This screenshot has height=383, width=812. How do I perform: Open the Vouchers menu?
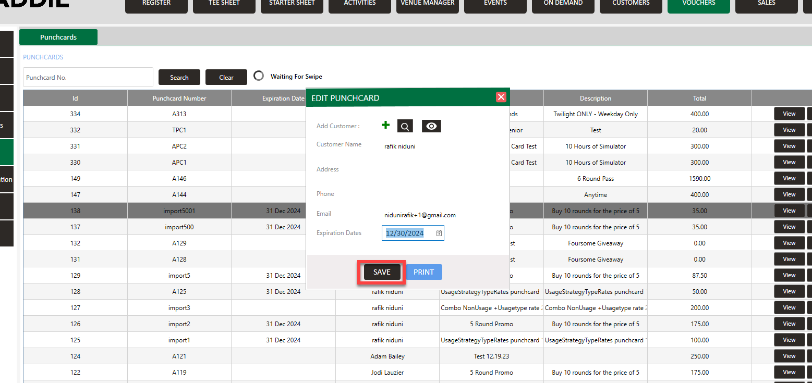pyautogui.click(x=698, y=4)
